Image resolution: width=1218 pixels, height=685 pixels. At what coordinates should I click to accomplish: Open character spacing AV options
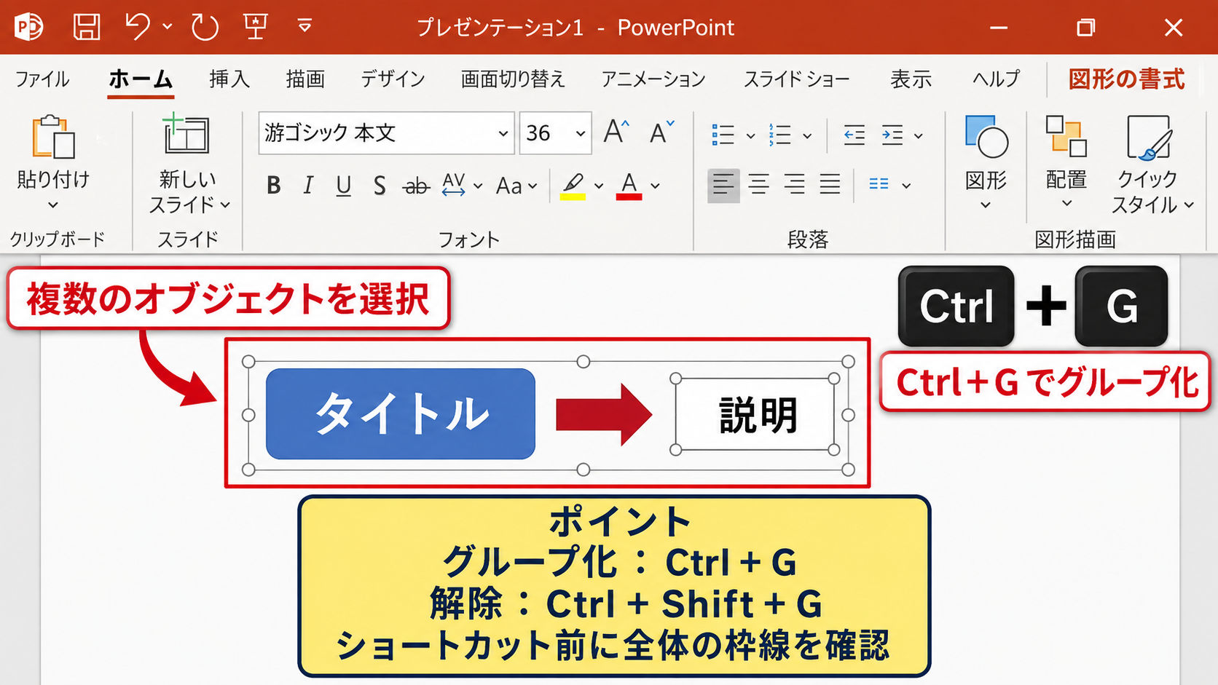tap(461, 186)
